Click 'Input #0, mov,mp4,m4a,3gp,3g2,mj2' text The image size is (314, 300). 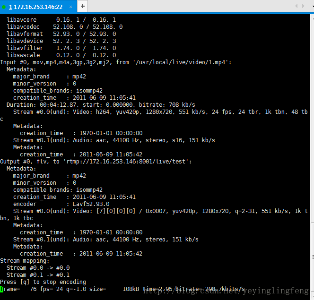(x=55, y=62)
